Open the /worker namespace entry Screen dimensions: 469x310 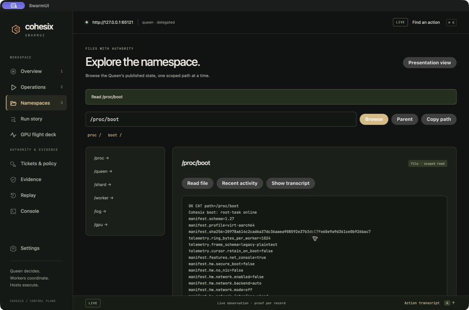pyautogui.click(x=103, y=198)
